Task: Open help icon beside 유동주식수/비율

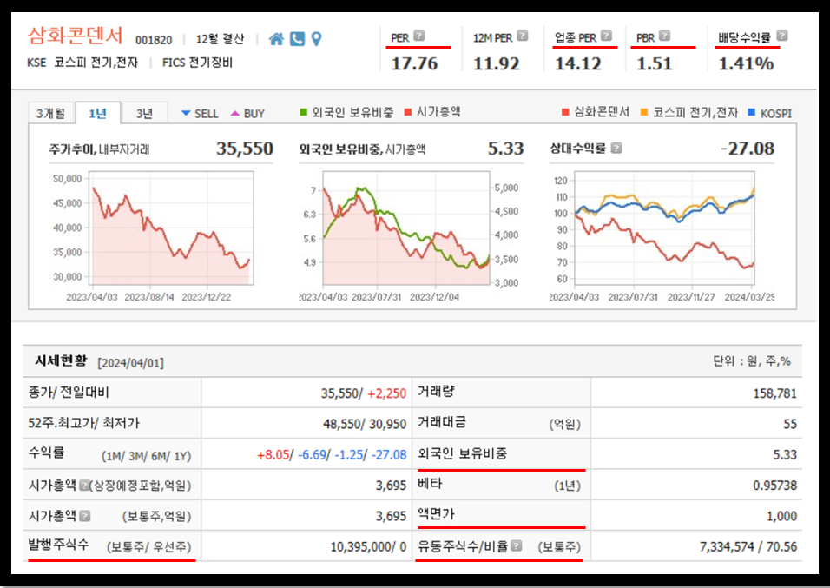Action: pyautogui.click(x=517, y=545)
